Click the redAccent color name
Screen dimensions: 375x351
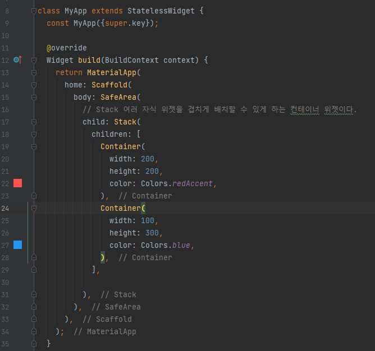(193, 183)
